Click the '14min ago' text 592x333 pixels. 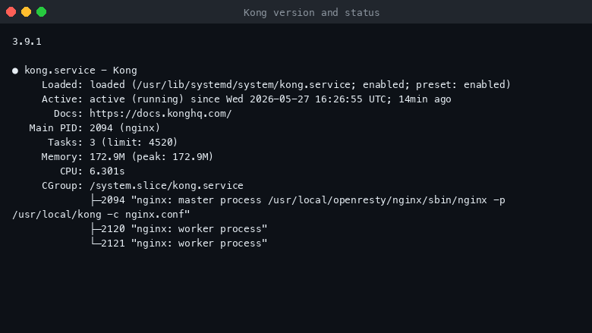(x=425, y=99)
